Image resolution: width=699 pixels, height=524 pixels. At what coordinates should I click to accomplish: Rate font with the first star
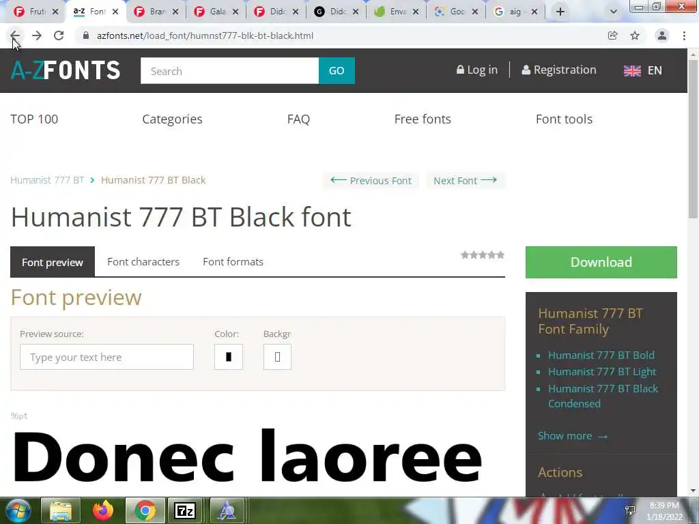tap(465, 255)
